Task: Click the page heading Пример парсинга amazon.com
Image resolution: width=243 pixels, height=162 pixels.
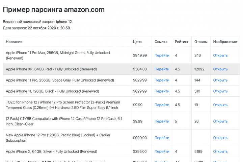Action: pos(54,9)
